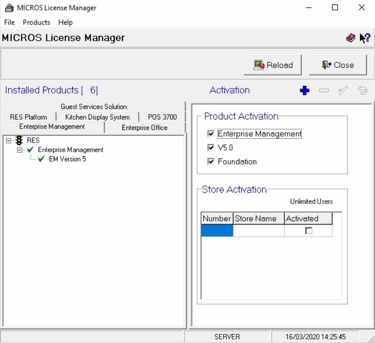Click the Activated column header
The width and height of the screenshot is (375, 343).
coord(309,219)
